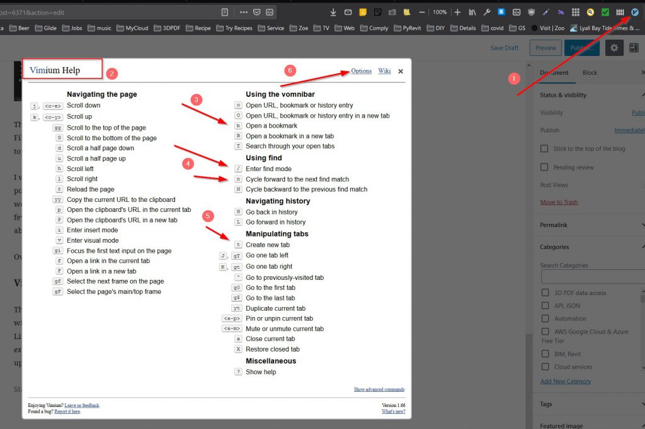
Task: Click the Search Categories input field
Action: coord(591,277)
